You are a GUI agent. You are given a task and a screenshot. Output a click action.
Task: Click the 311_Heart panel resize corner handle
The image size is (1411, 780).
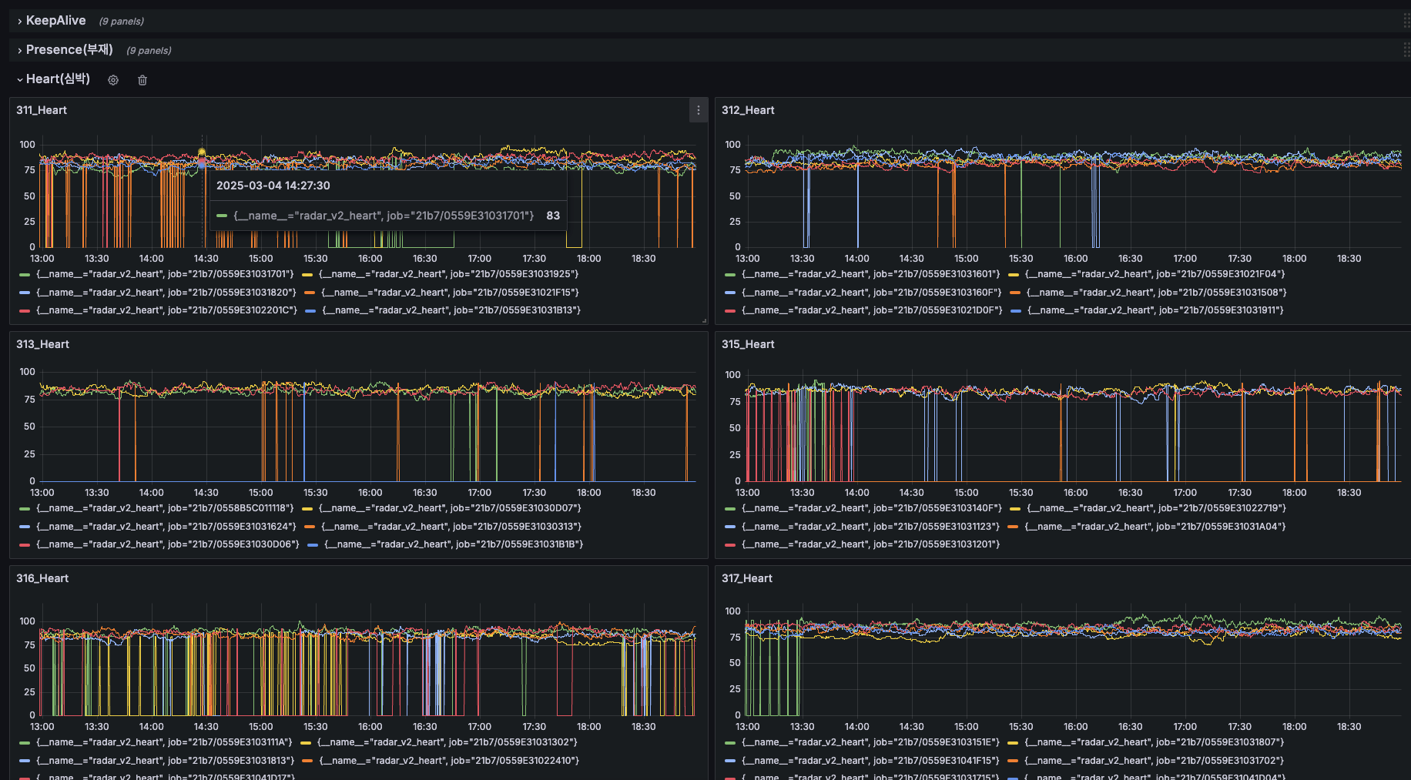click(704, 320)
